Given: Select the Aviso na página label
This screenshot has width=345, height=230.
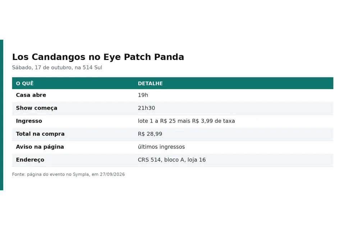Looking at the screenshot, I should (x=40, y=147).
